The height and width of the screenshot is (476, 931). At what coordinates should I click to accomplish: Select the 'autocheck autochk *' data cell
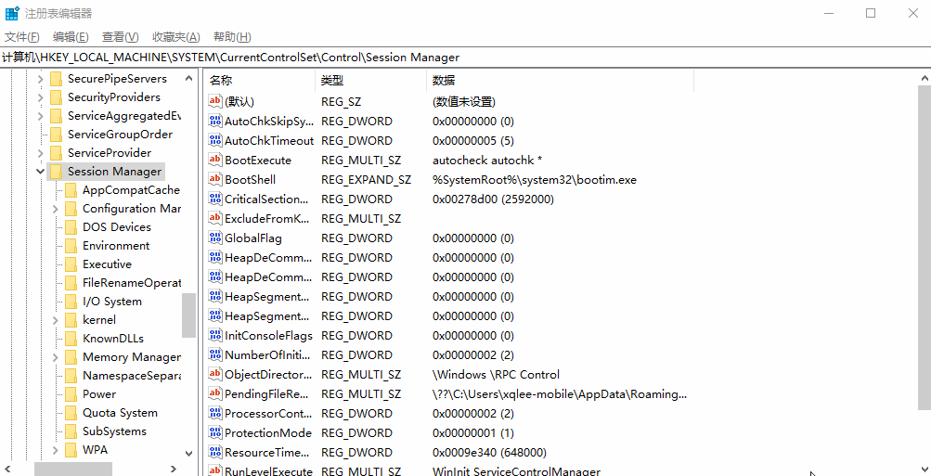pos(487,161)
